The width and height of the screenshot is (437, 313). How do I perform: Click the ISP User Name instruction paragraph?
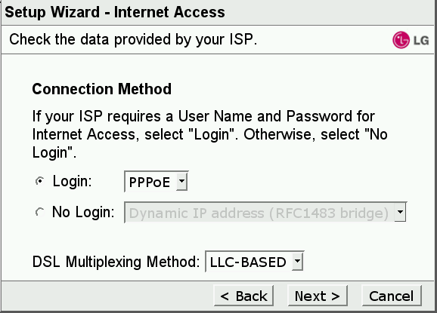[x=209, y=134]
